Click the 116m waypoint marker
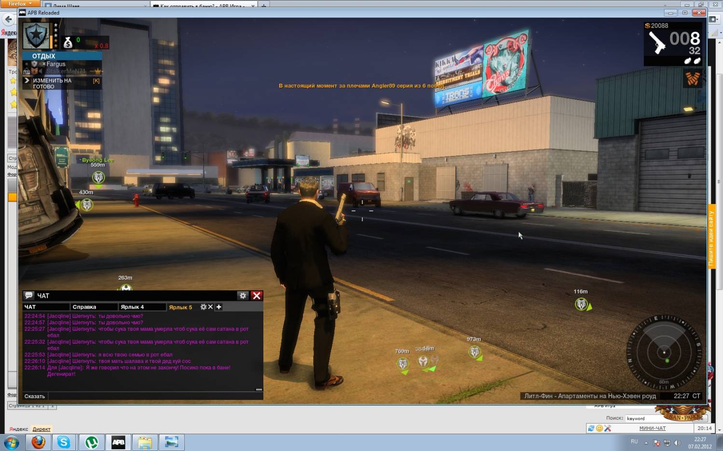This screenshot has width=723, height=451. [582, 304]
